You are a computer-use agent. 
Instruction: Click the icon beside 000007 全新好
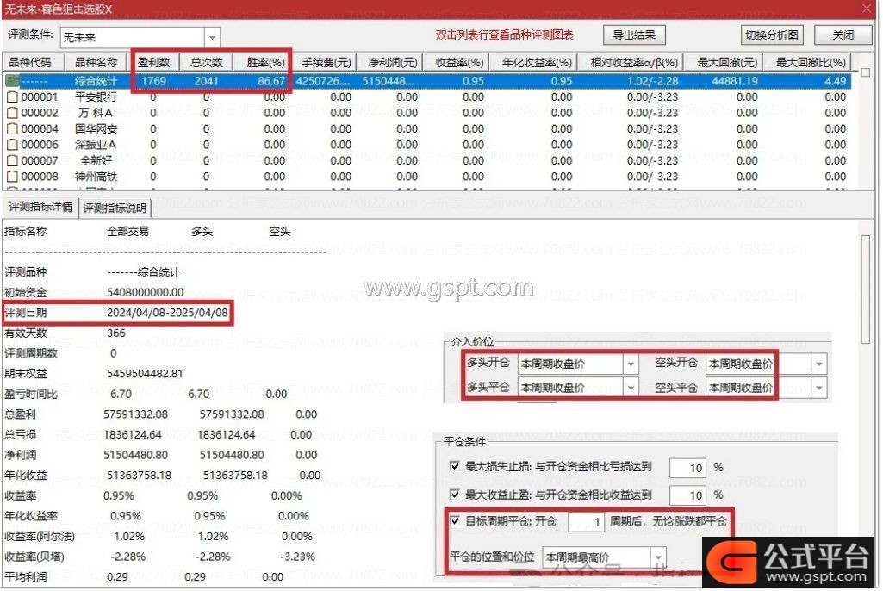12,160
